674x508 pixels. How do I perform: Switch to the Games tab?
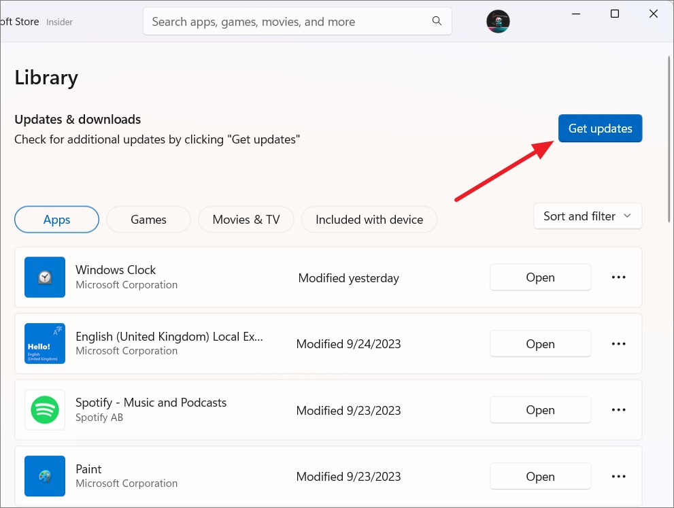click(148, 220)
